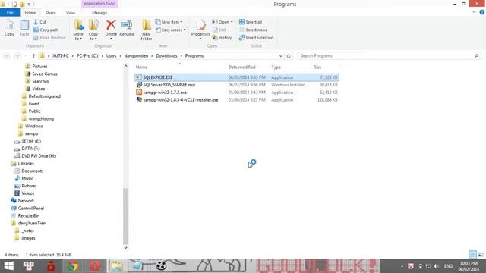
Task: Click the Forward navigation arrow
Action: (17, 55)
